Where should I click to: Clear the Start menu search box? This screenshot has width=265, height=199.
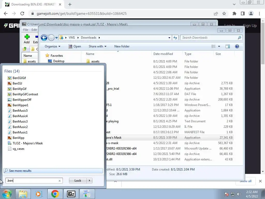click(60, 181)
